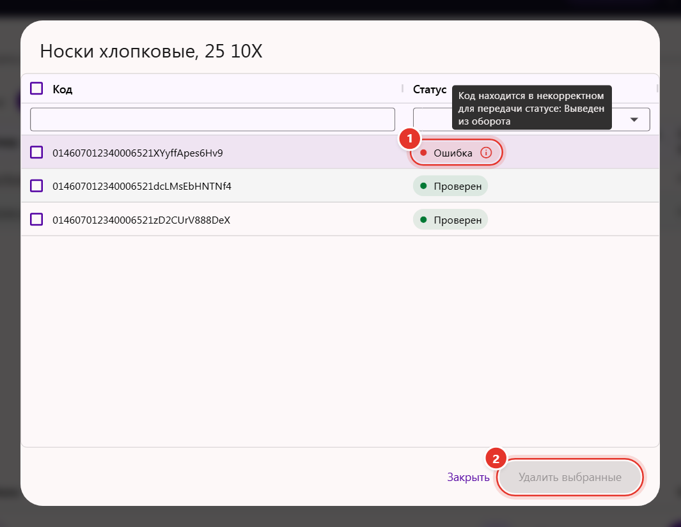
Task: Click the Закрыть link
Action: pos(468,477)
